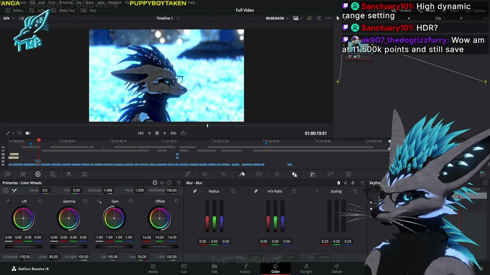The image size is (490, 275).
Task: Open the File menu
Action: [x=33, y=3]
